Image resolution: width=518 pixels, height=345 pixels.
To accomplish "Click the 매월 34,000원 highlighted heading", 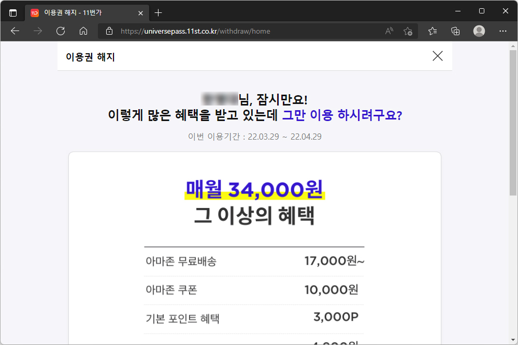I will [254, 190].
